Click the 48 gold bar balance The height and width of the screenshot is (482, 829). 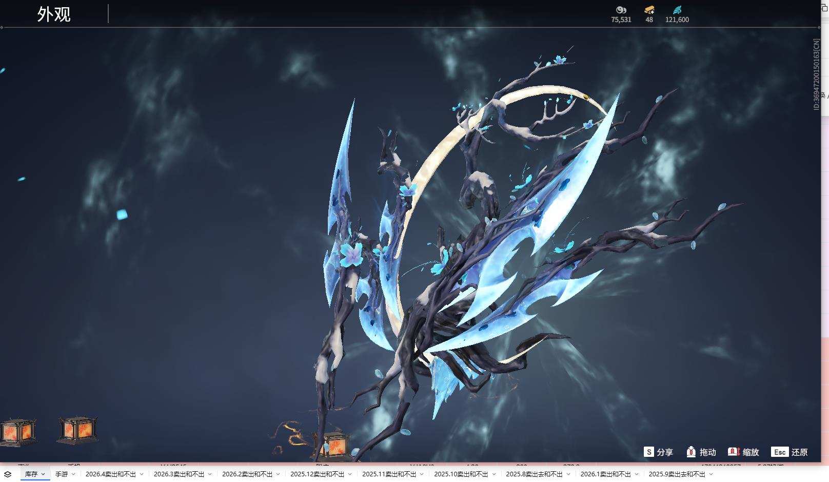click(x=649, y=20)
